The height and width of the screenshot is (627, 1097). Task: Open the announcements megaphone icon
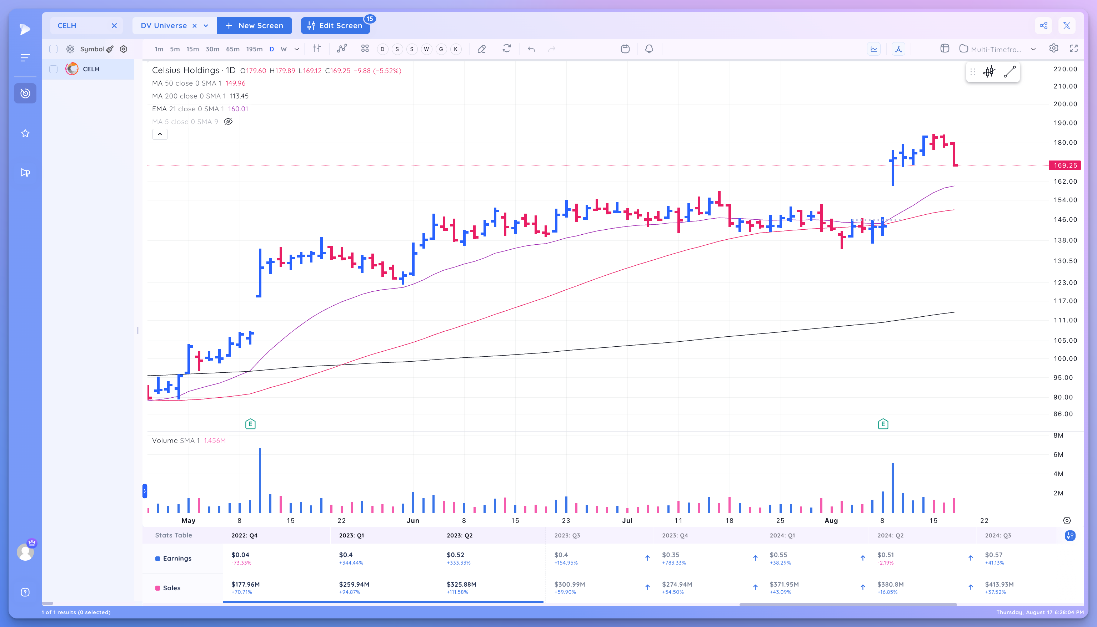coord(25,173)
